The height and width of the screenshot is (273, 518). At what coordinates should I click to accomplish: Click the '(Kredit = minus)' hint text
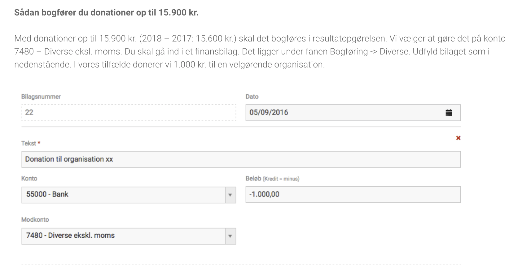coord(281,179)
